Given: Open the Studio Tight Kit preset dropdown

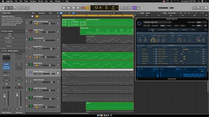Looking at the screenshot, I should point(157,22).
